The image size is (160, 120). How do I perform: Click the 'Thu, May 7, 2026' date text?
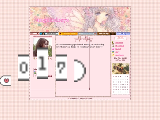(120, 58)
